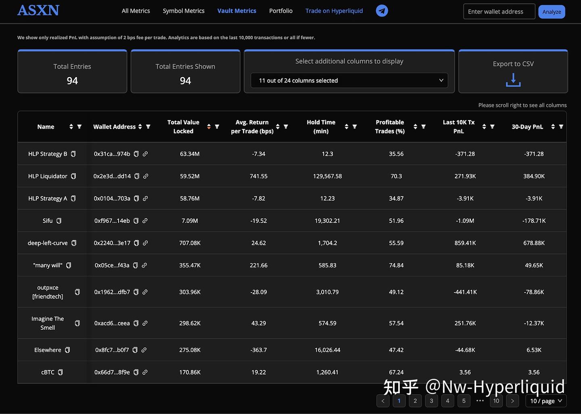This screenshot has height=414, width=581.
Task: Open explorer link for 0xacd6...ceea
Action: [145, 323]
